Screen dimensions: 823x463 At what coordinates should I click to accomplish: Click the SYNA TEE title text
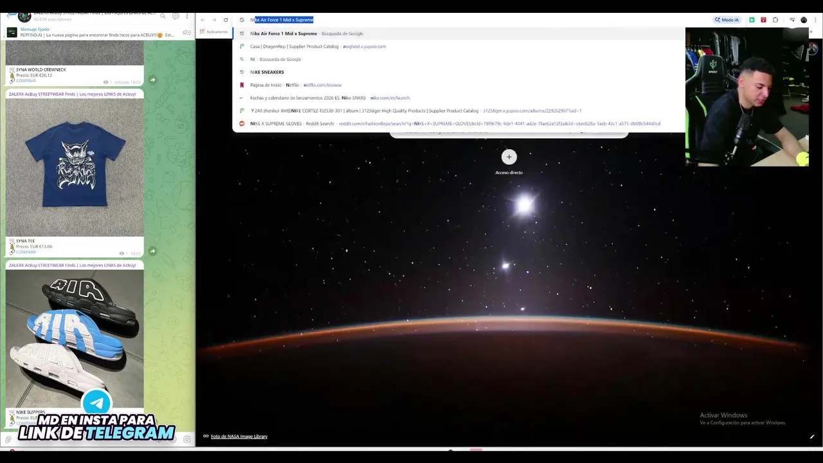[x=26, y=241]
